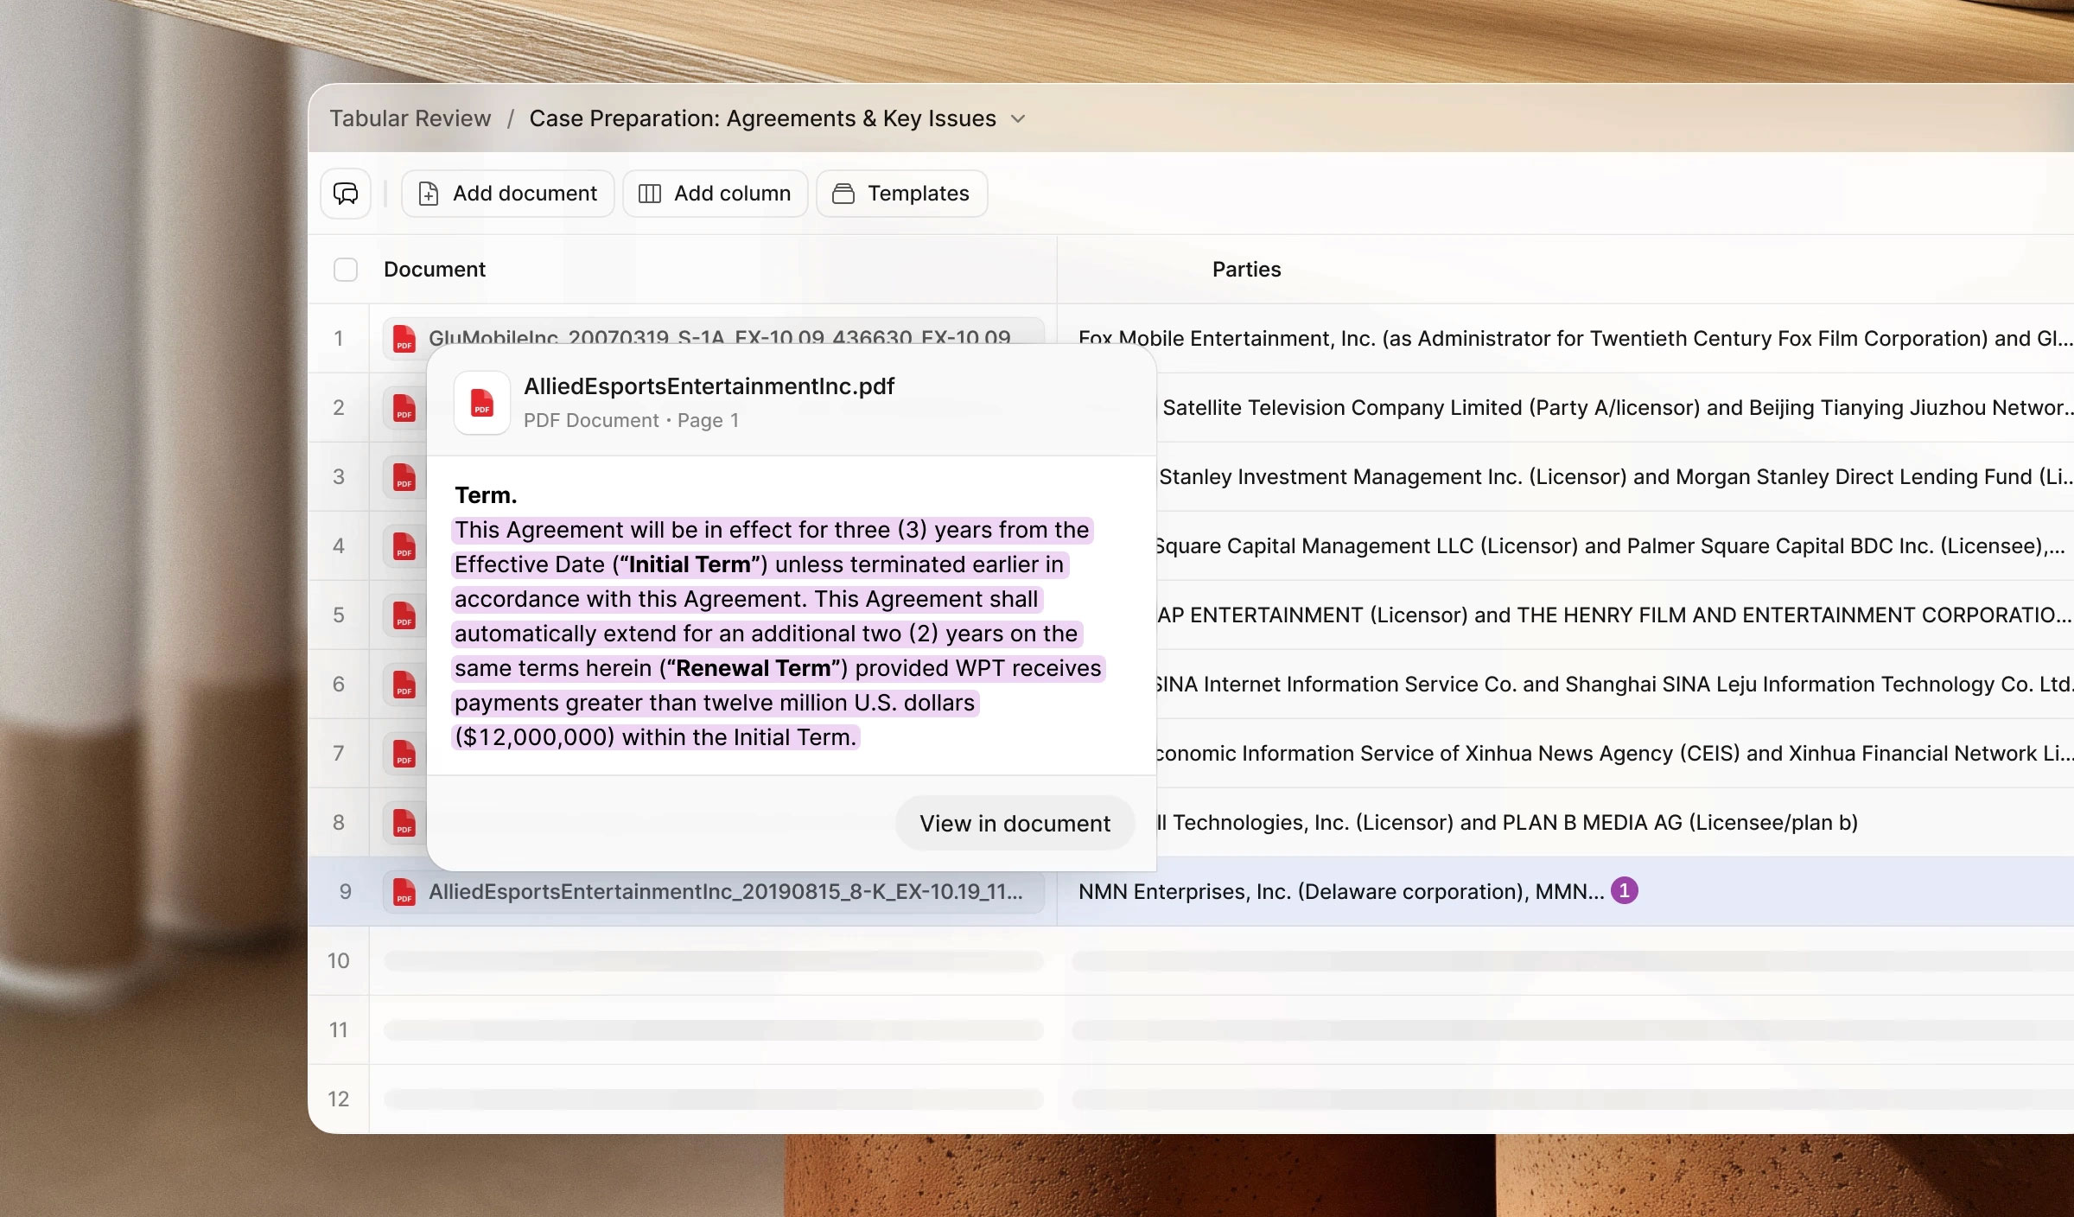Image resolution: width=2074 pixels, height=1217 pixels.
Task: Click the Document column header
Action: [x=435, y=270]
